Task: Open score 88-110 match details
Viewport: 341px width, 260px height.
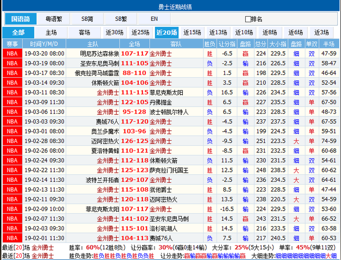Action: (x=135, y=73)
